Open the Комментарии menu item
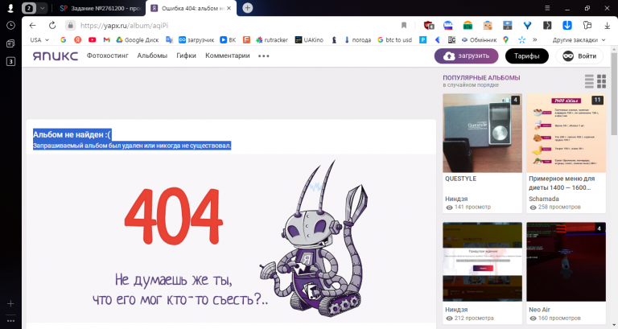The width and height of the screenshot is (618, 329). 228,56
